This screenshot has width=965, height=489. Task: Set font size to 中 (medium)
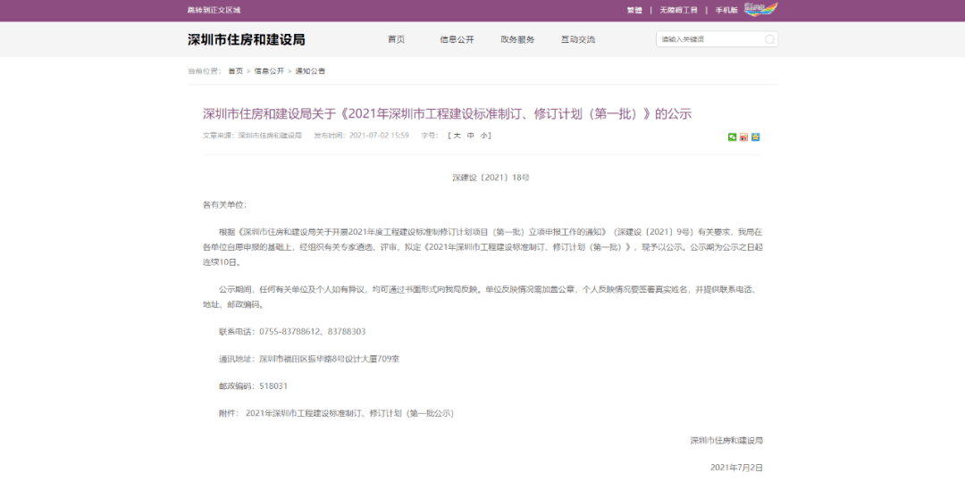[x=471, y=136]
